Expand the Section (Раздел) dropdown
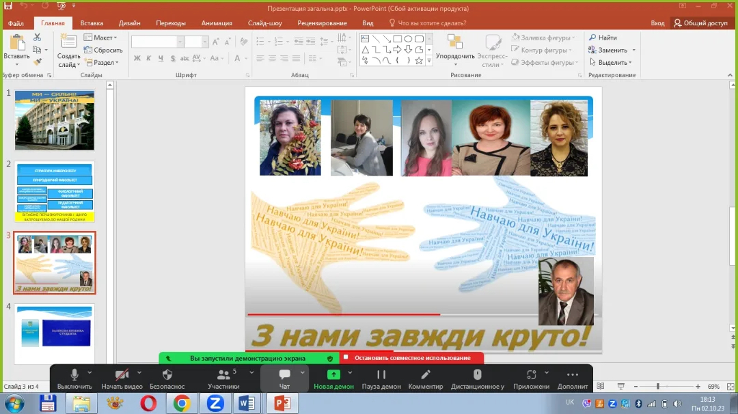Image resolution: width=738 pixels, height=414 pixels. coord(101,62)
